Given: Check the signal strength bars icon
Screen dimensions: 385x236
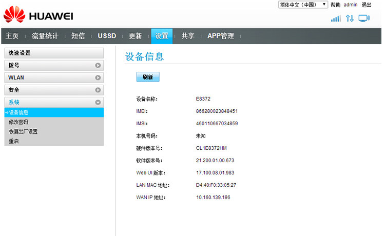Looking at the screenshot, I should tap(336, 18).
